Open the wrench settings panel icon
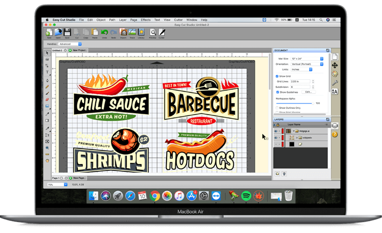 point(335,83)
